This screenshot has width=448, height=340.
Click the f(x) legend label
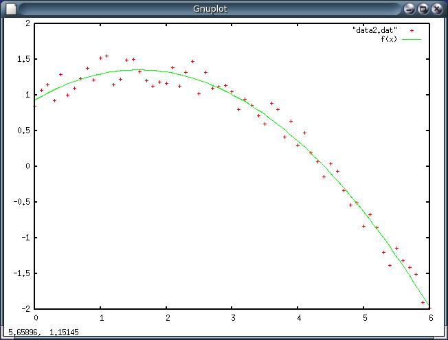(389, 38)
